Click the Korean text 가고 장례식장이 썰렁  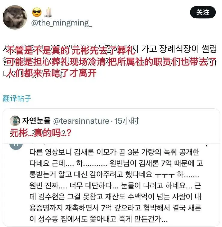[x=178, y=49]
